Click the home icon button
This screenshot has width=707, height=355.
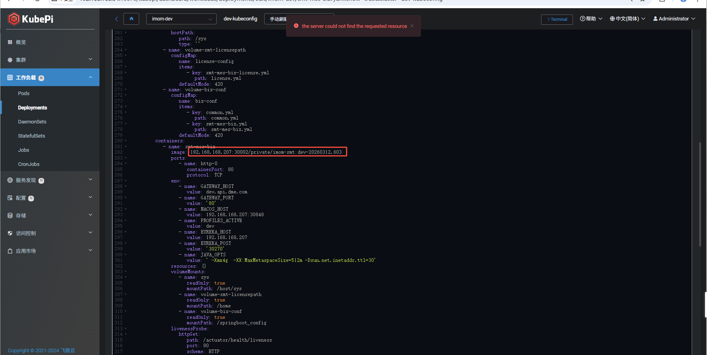(x=131, y=19)
